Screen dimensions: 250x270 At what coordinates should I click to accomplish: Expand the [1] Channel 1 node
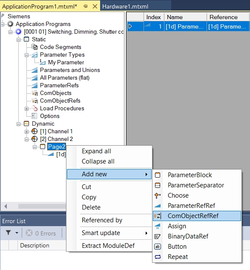click(26, 132)
